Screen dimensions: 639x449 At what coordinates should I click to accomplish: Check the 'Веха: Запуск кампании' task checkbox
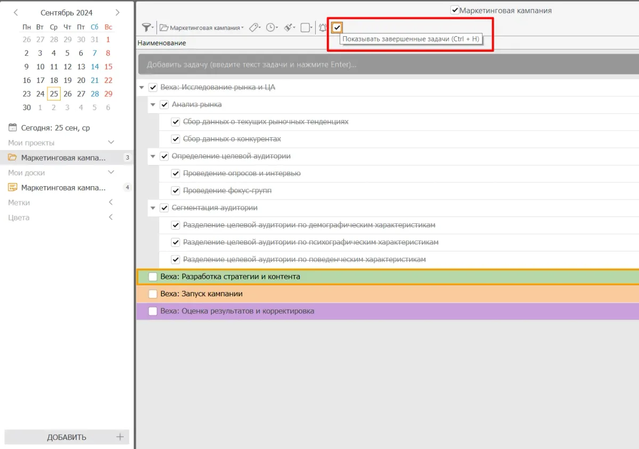pos(153,294)
